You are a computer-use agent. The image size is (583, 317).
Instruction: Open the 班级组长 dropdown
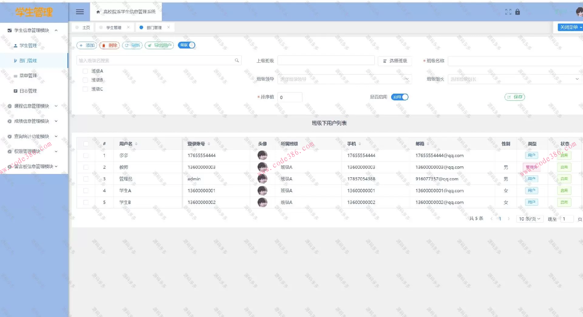pyautogui.click(x=515, y=79)
